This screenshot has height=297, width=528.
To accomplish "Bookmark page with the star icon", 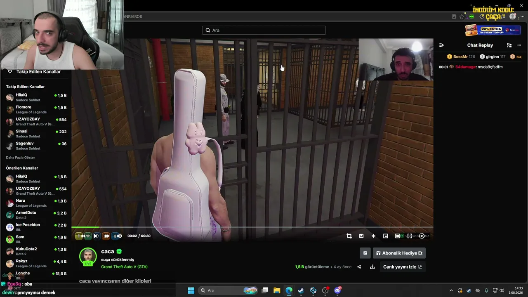I will tap(462, 16).
